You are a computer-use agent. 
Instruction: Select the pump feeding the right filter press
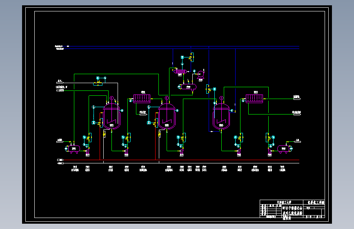pos(239,151)
